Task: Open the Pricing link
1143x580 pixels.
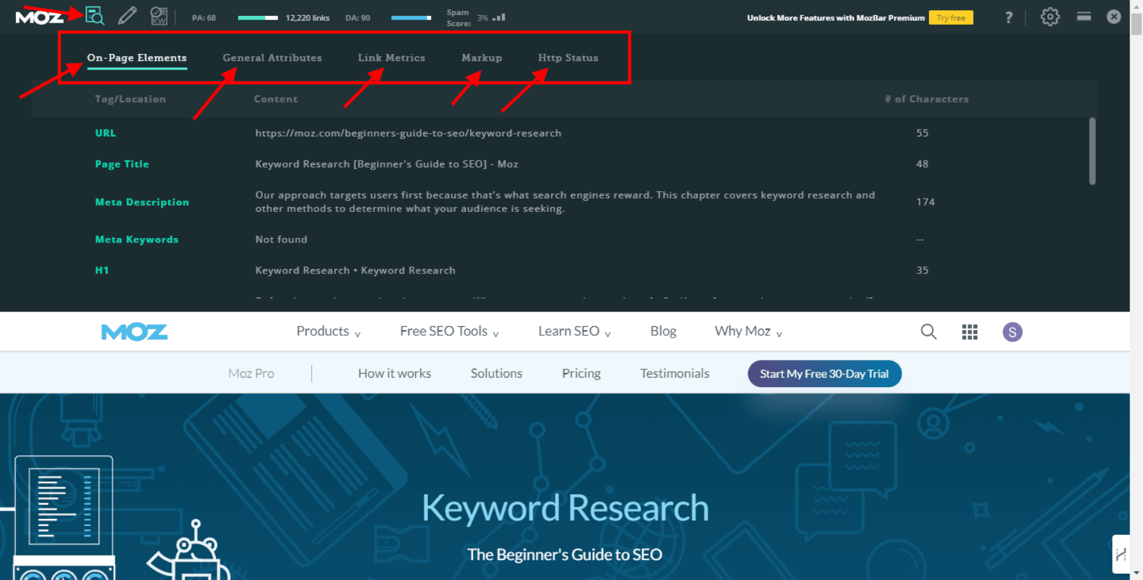Action: pos(581,374)
